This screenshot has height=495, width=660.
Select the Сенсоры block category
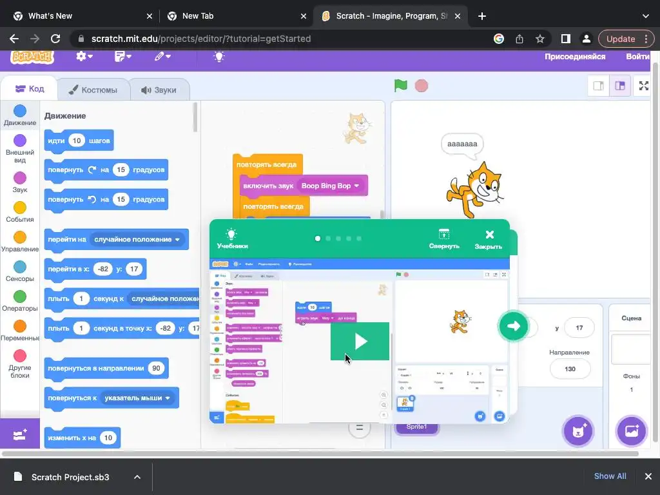coord(20,271)
